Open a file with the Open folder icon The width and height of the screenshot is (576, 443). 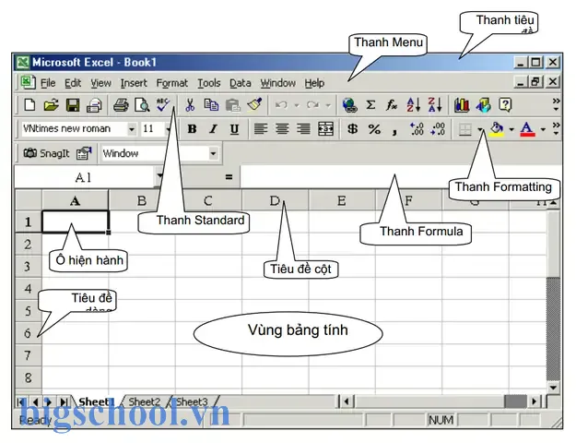tap(51, 105)
